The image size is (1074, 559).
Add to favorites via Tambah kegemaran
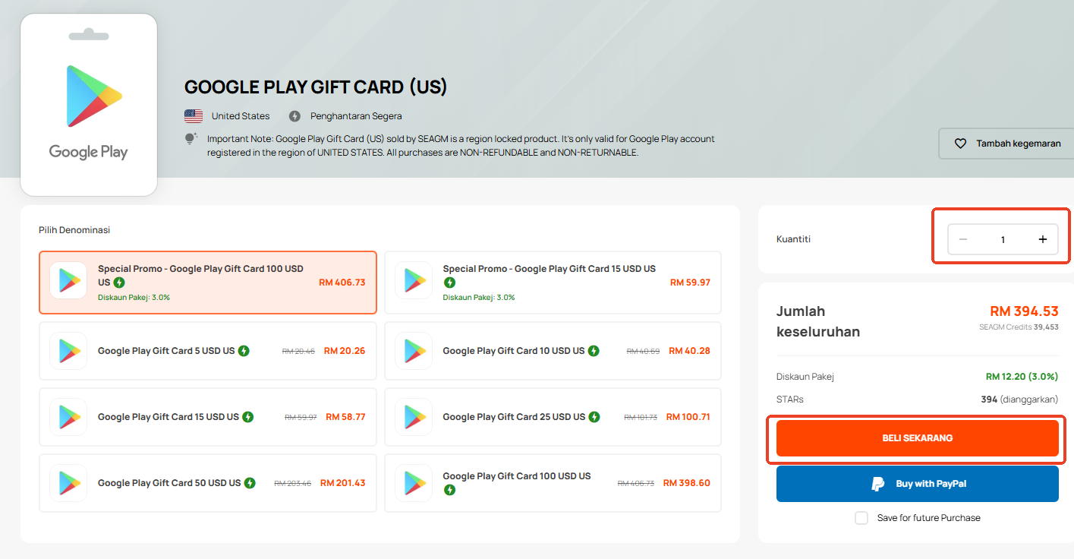(1006, 144)
